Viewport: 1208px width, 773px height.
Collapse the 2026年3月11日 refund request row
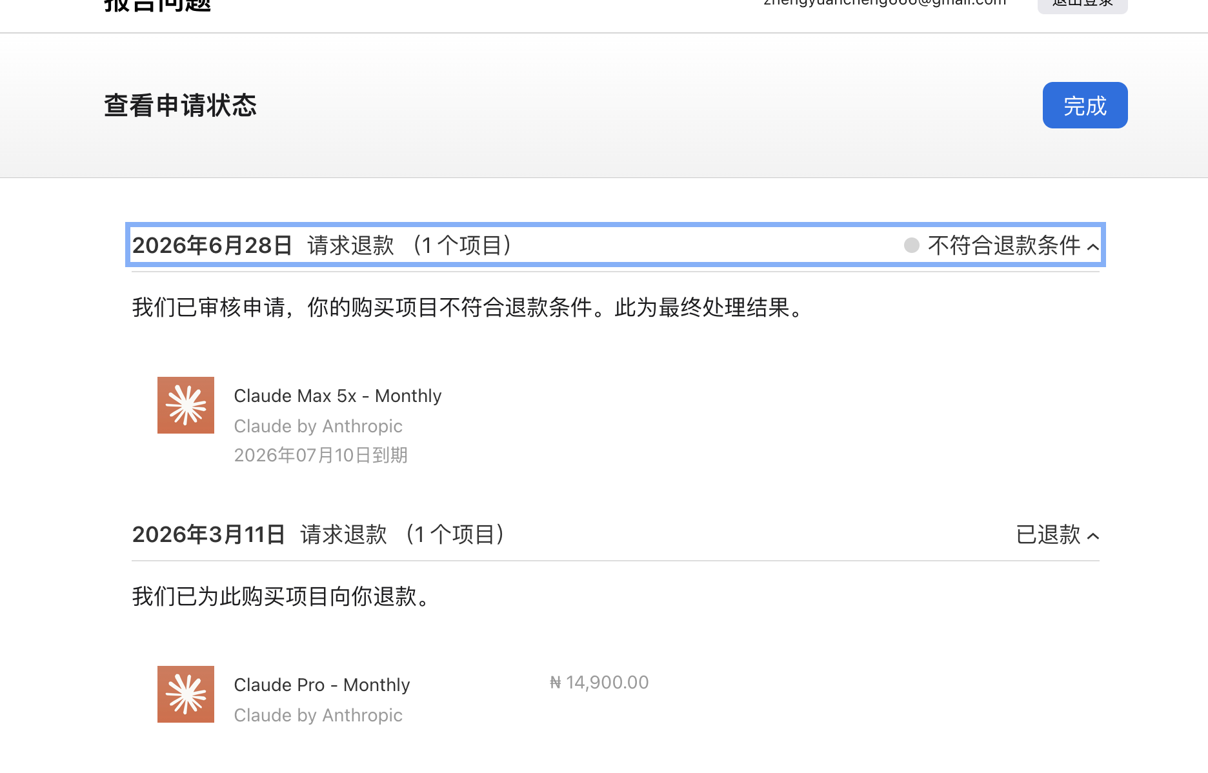click(x=615, y=534)
